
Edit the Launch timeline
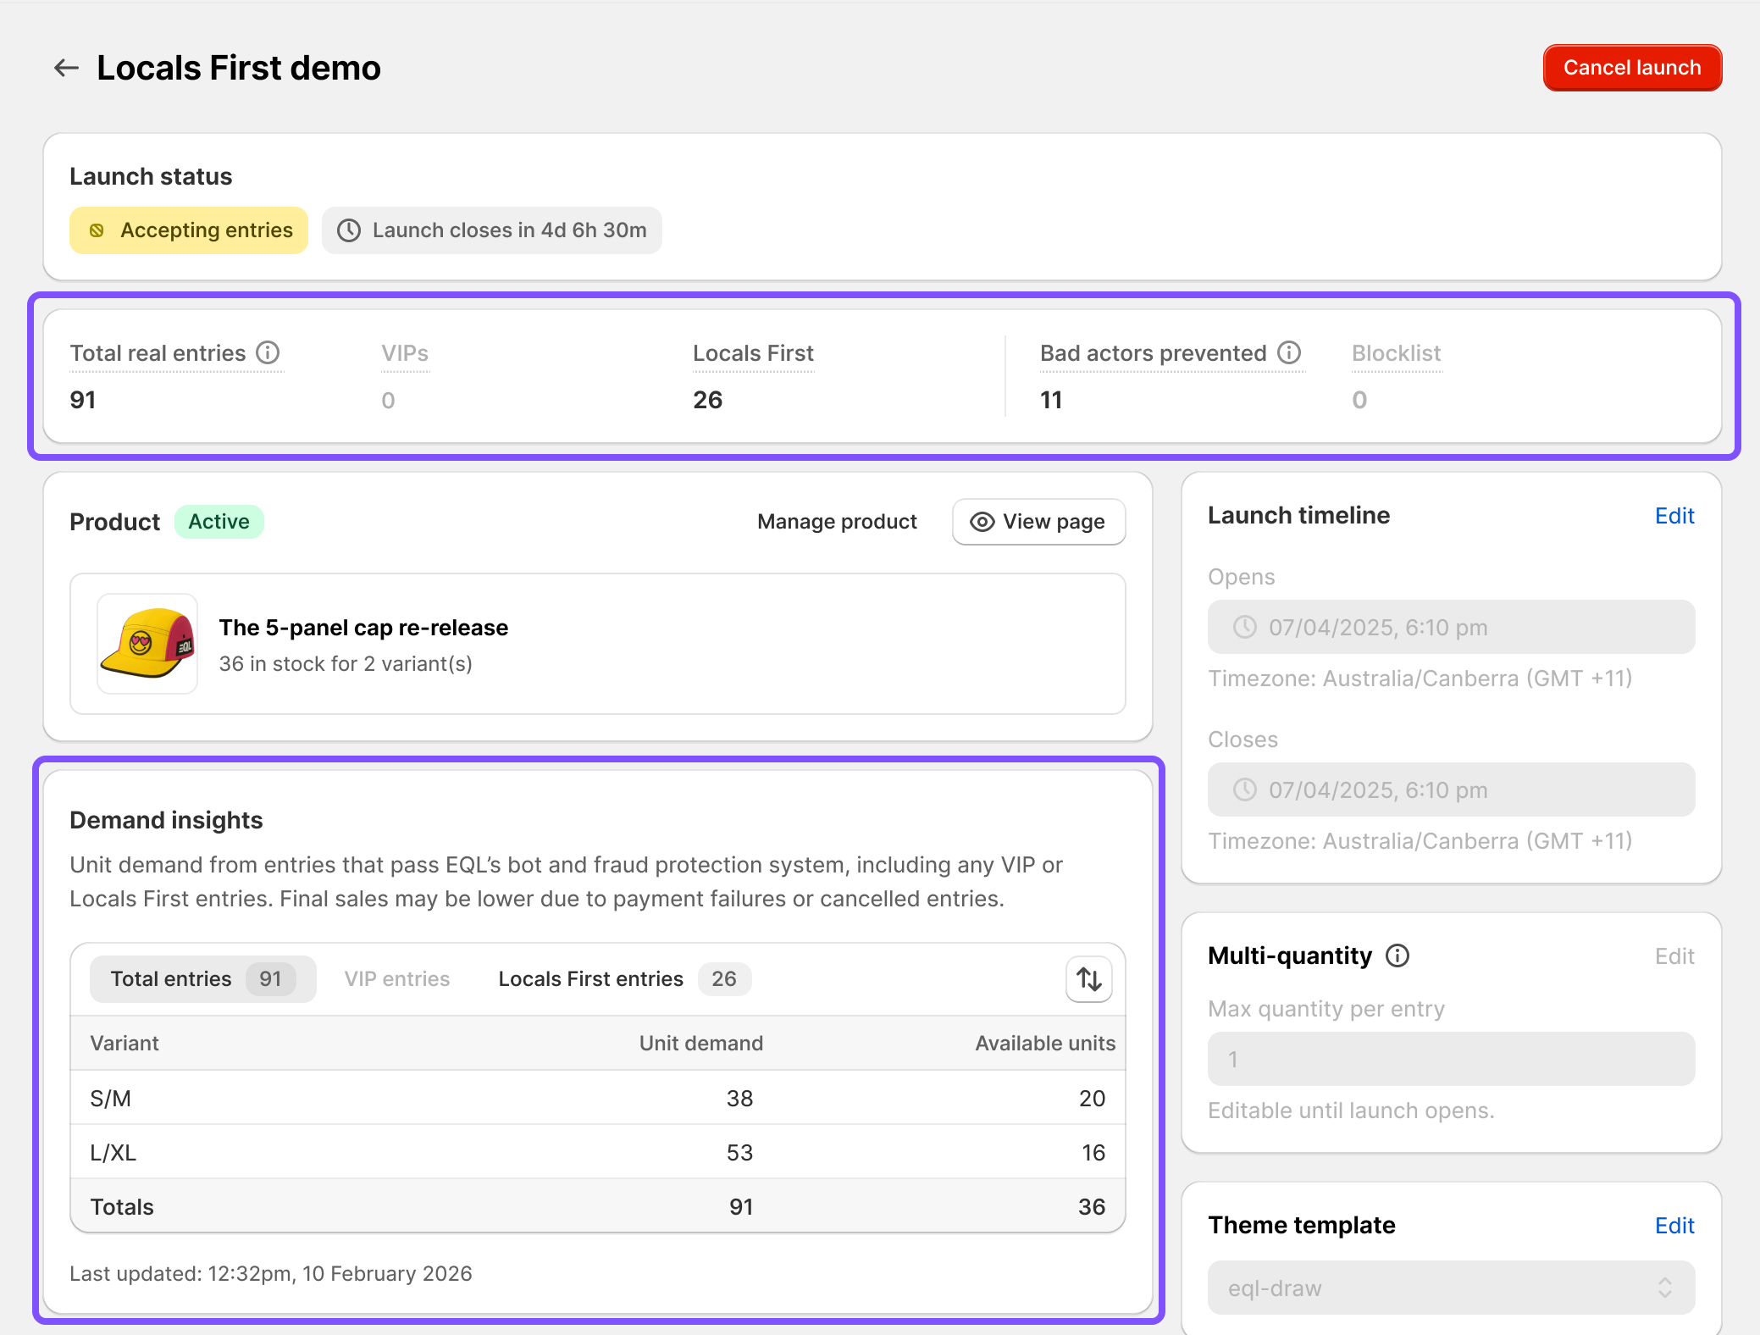tap(1674, 516)
